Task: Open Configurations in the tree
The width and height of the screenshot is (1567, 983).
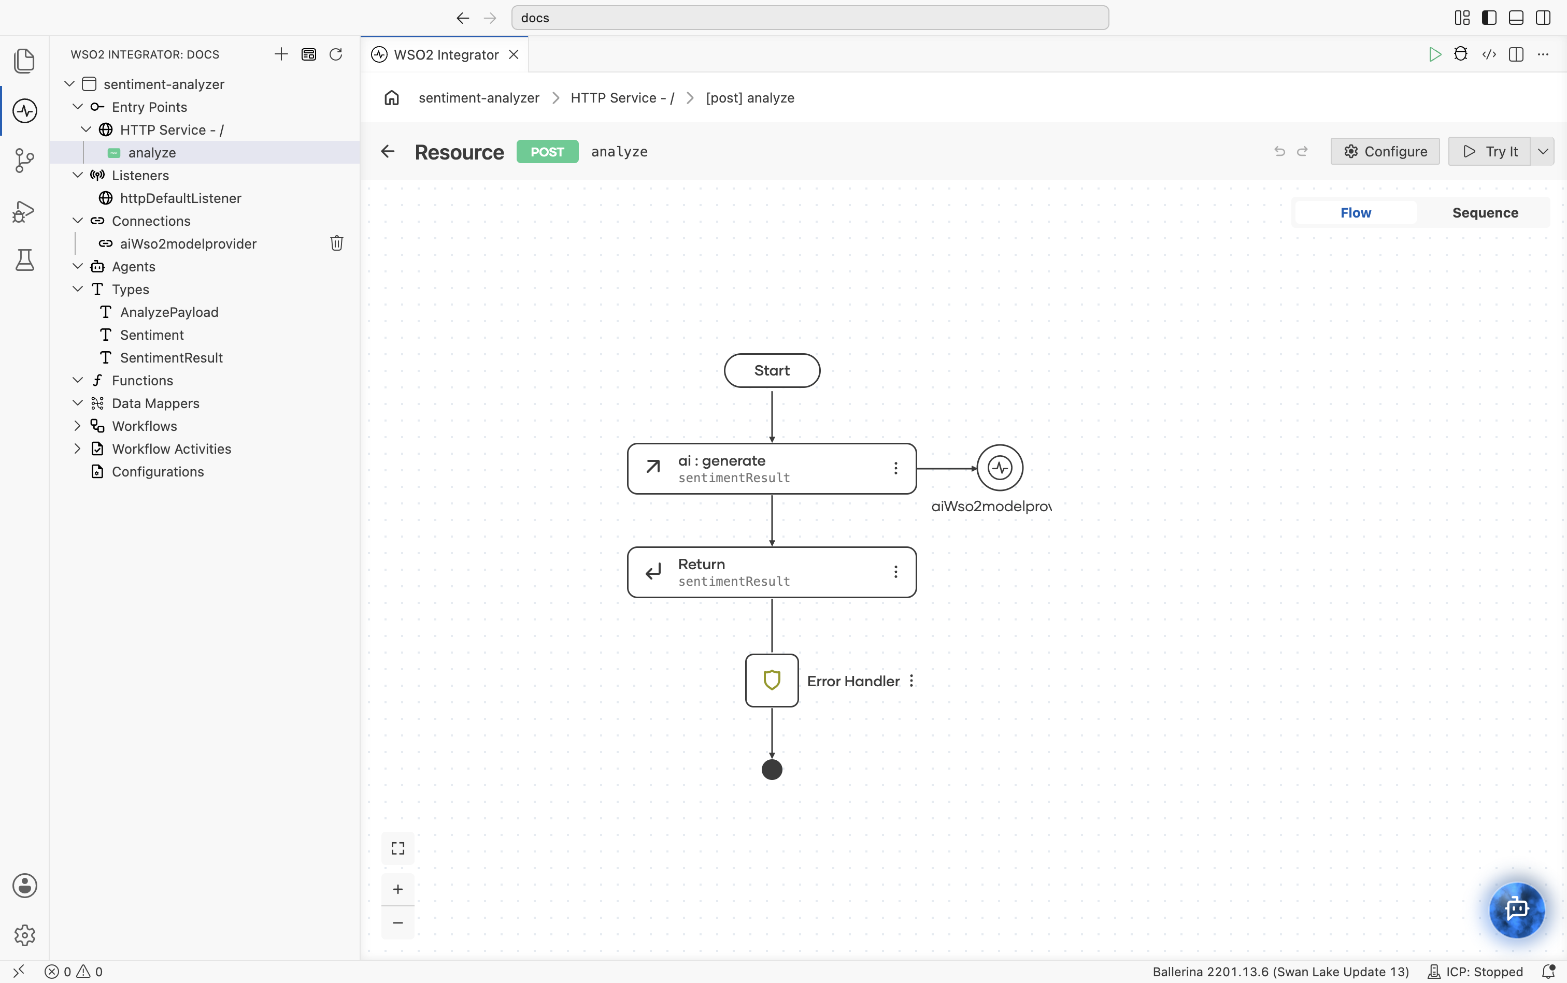Action: (158, 471)
